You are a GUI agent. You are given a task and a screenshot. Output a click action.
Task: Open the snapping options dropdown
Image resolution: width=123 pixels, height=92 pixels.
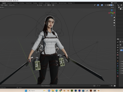click(50, 5)
